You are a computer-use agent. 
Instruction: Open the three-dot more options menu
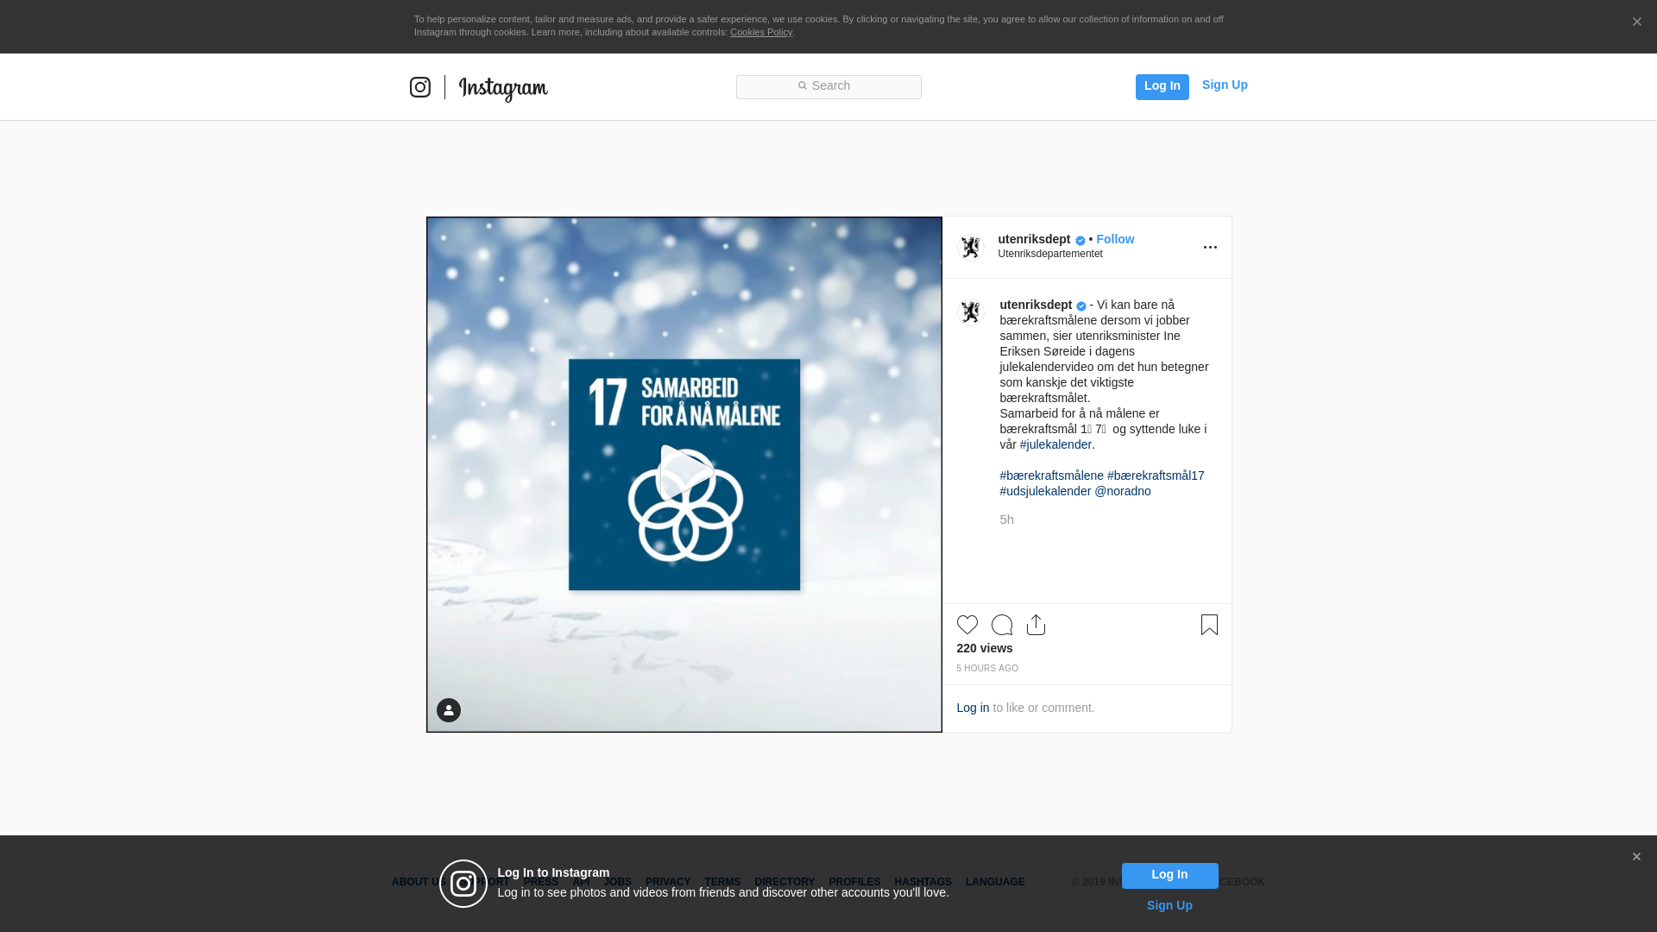pyautogui.click(x=1210, y=248)
